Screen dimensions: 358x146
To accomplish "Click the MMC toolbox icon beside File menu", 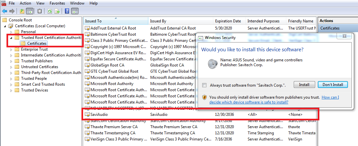I will [4, 3].
